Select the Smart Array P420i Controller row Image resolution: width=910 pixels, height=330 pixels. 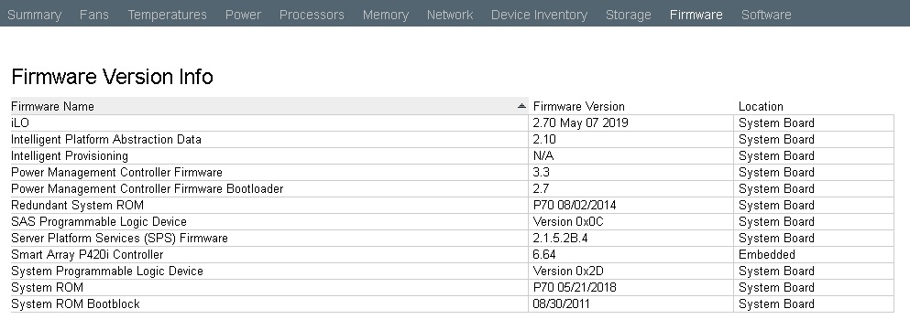pos(452,255)
